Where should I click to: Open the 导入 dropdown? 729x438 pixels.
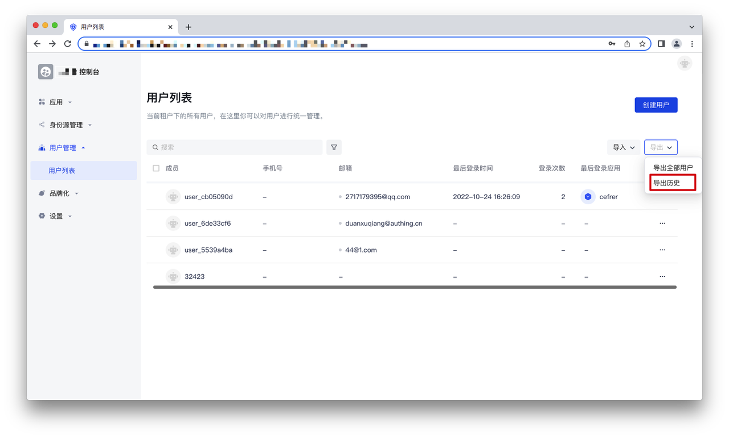623,147
